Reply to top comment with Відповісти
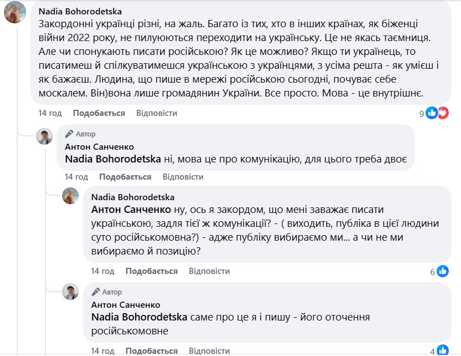461x356 pixels. tap(156, 113)
